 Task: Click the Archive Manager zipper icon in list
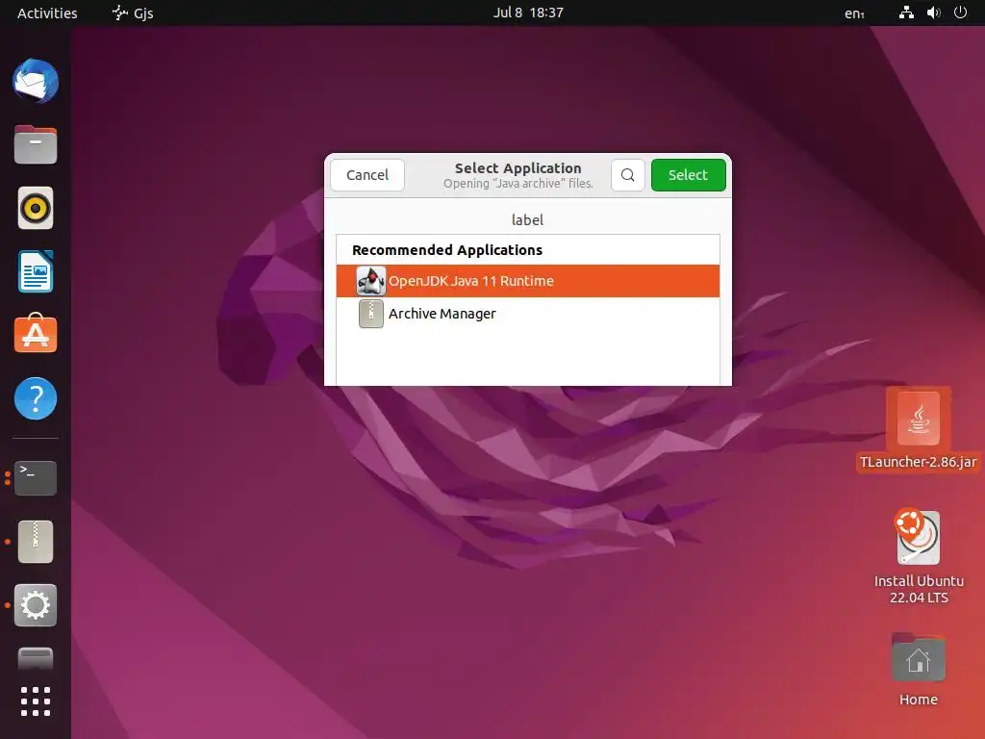click(370, 314)
